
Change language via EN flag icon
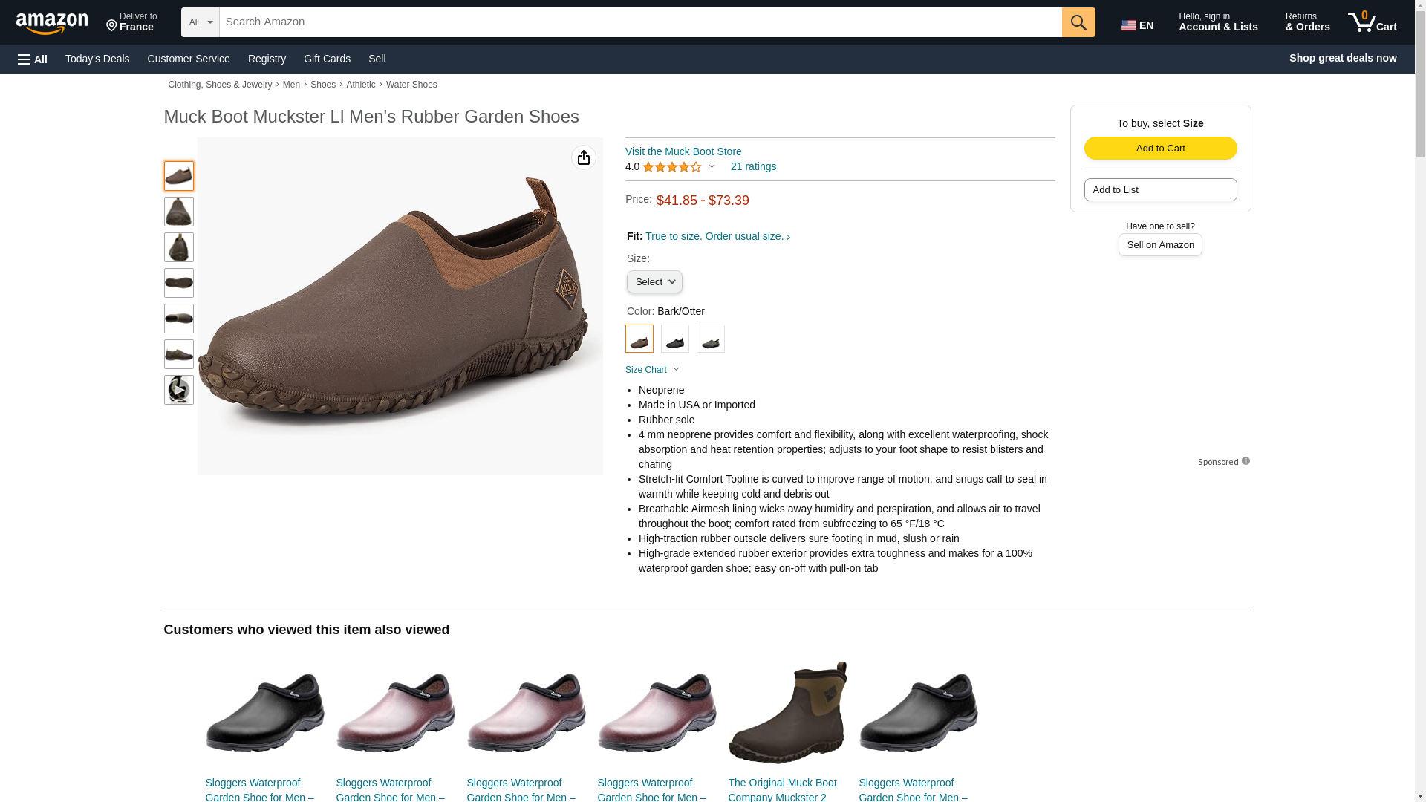point(1137,25)
